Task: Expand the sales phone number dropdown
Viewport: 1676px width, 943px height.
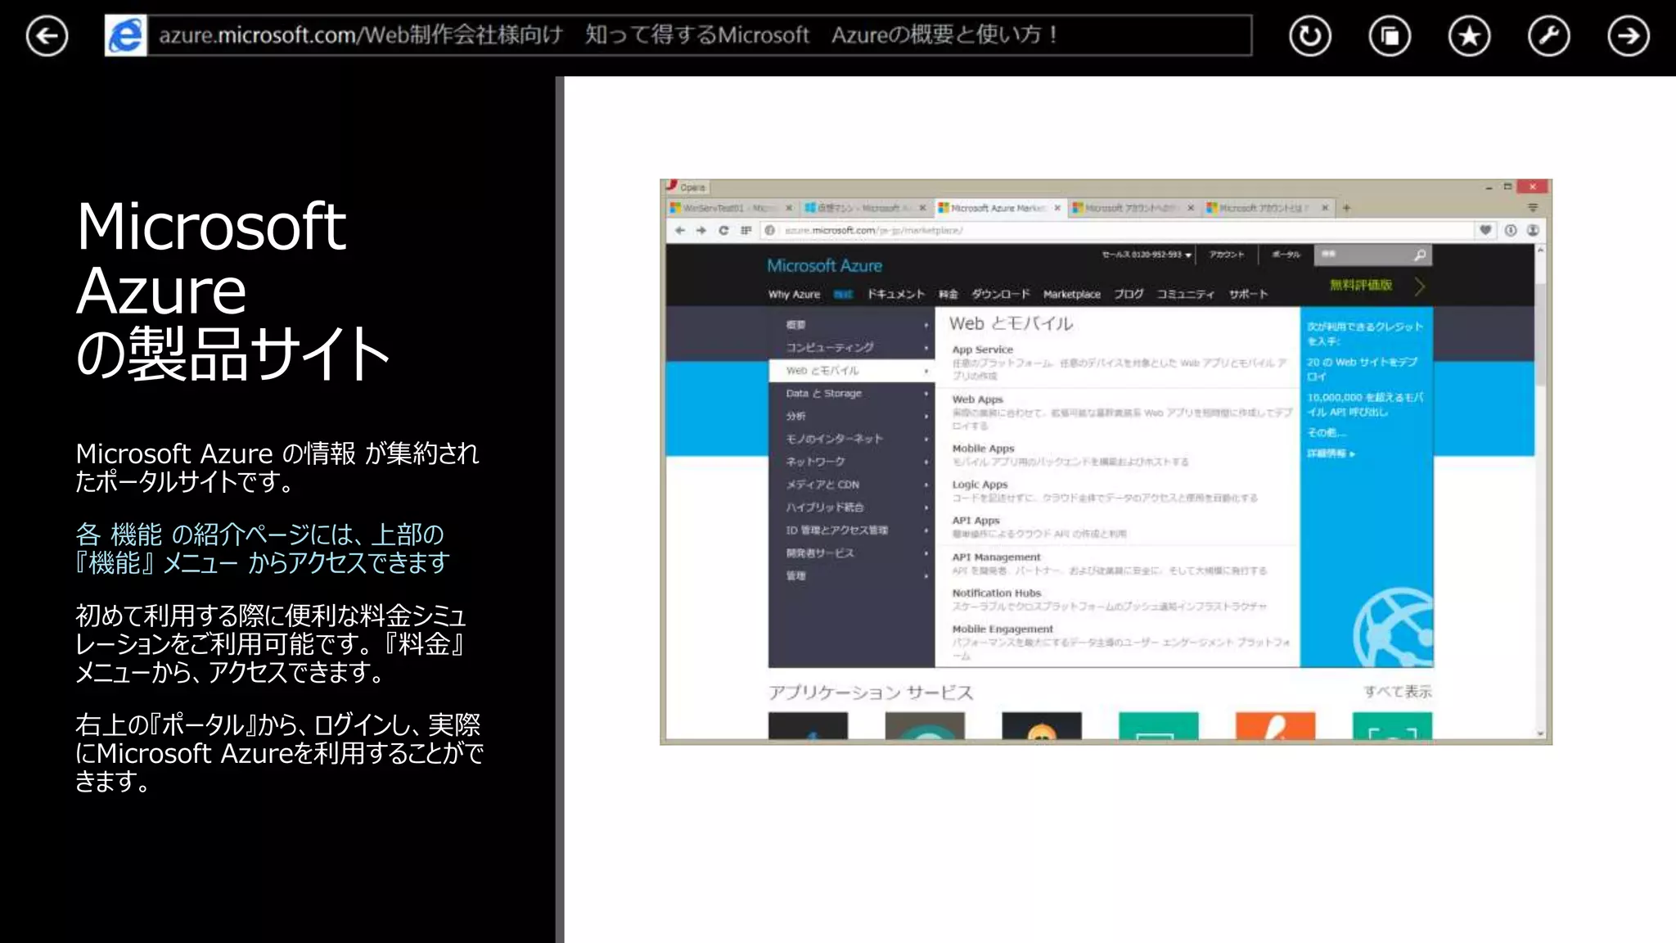Action: point(1147,255)
